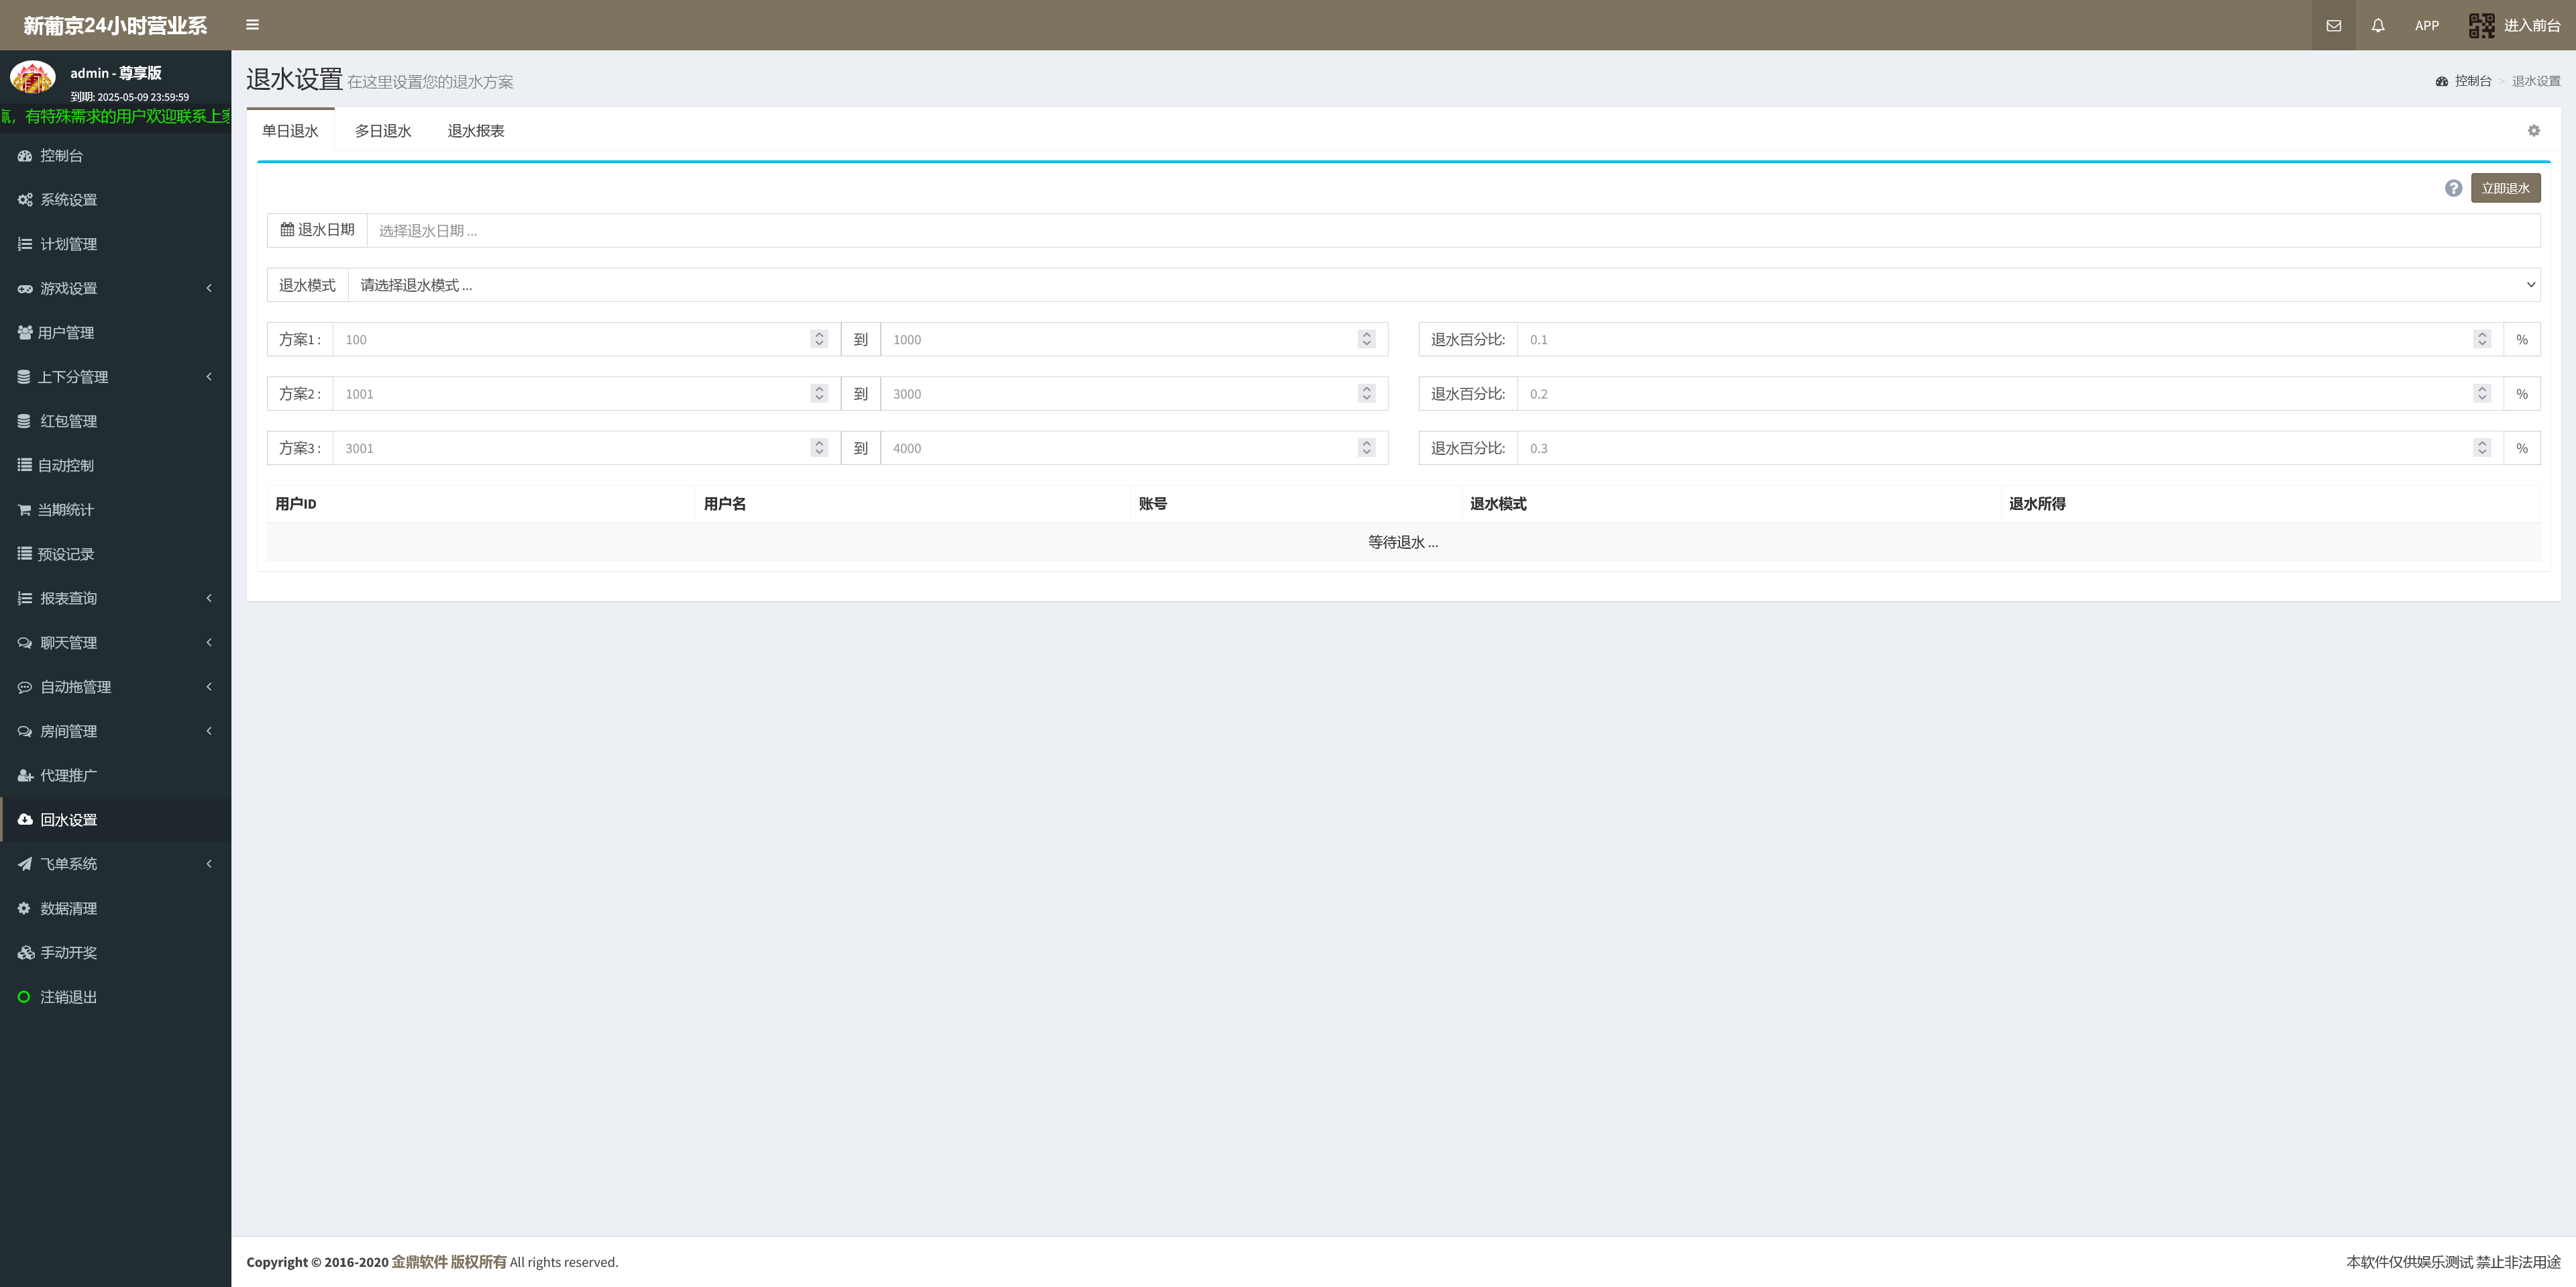Click the admin avatar image
2576x1287 pixels.
coord(32,78)
